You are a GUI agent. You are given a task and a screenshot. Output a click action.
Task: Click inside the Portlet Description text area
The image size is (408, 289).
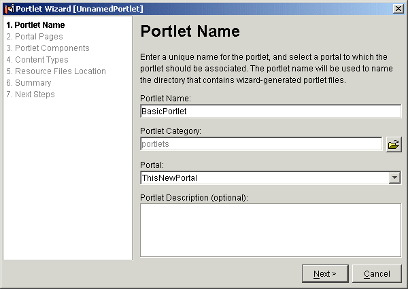[271, 231]
